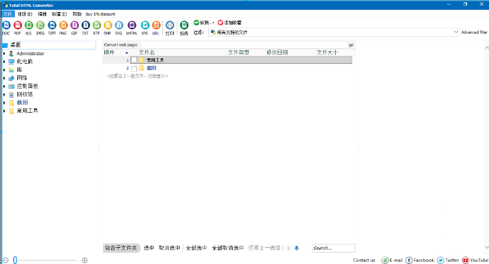Click the go button for web page

pyautogui.click(x=351, y=45)
